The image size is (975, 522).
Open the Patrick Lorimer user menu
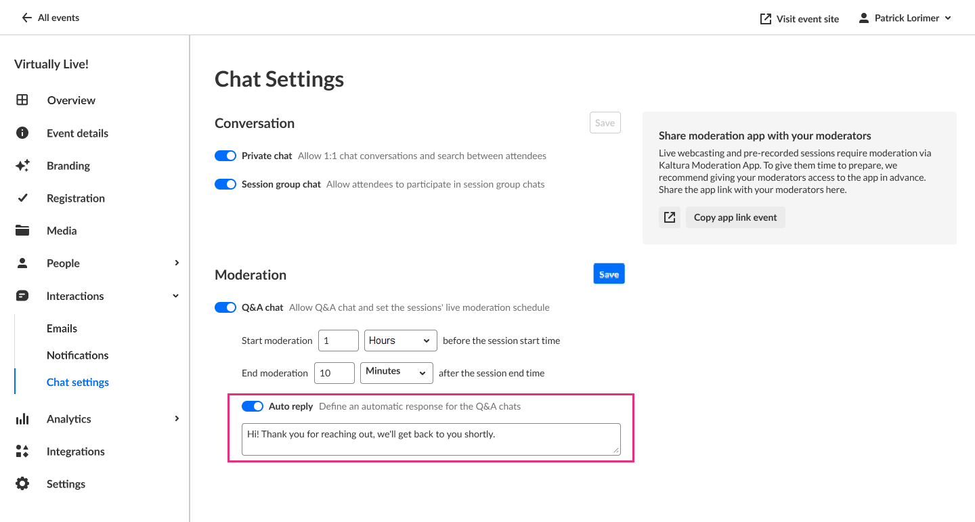[905, 18]
